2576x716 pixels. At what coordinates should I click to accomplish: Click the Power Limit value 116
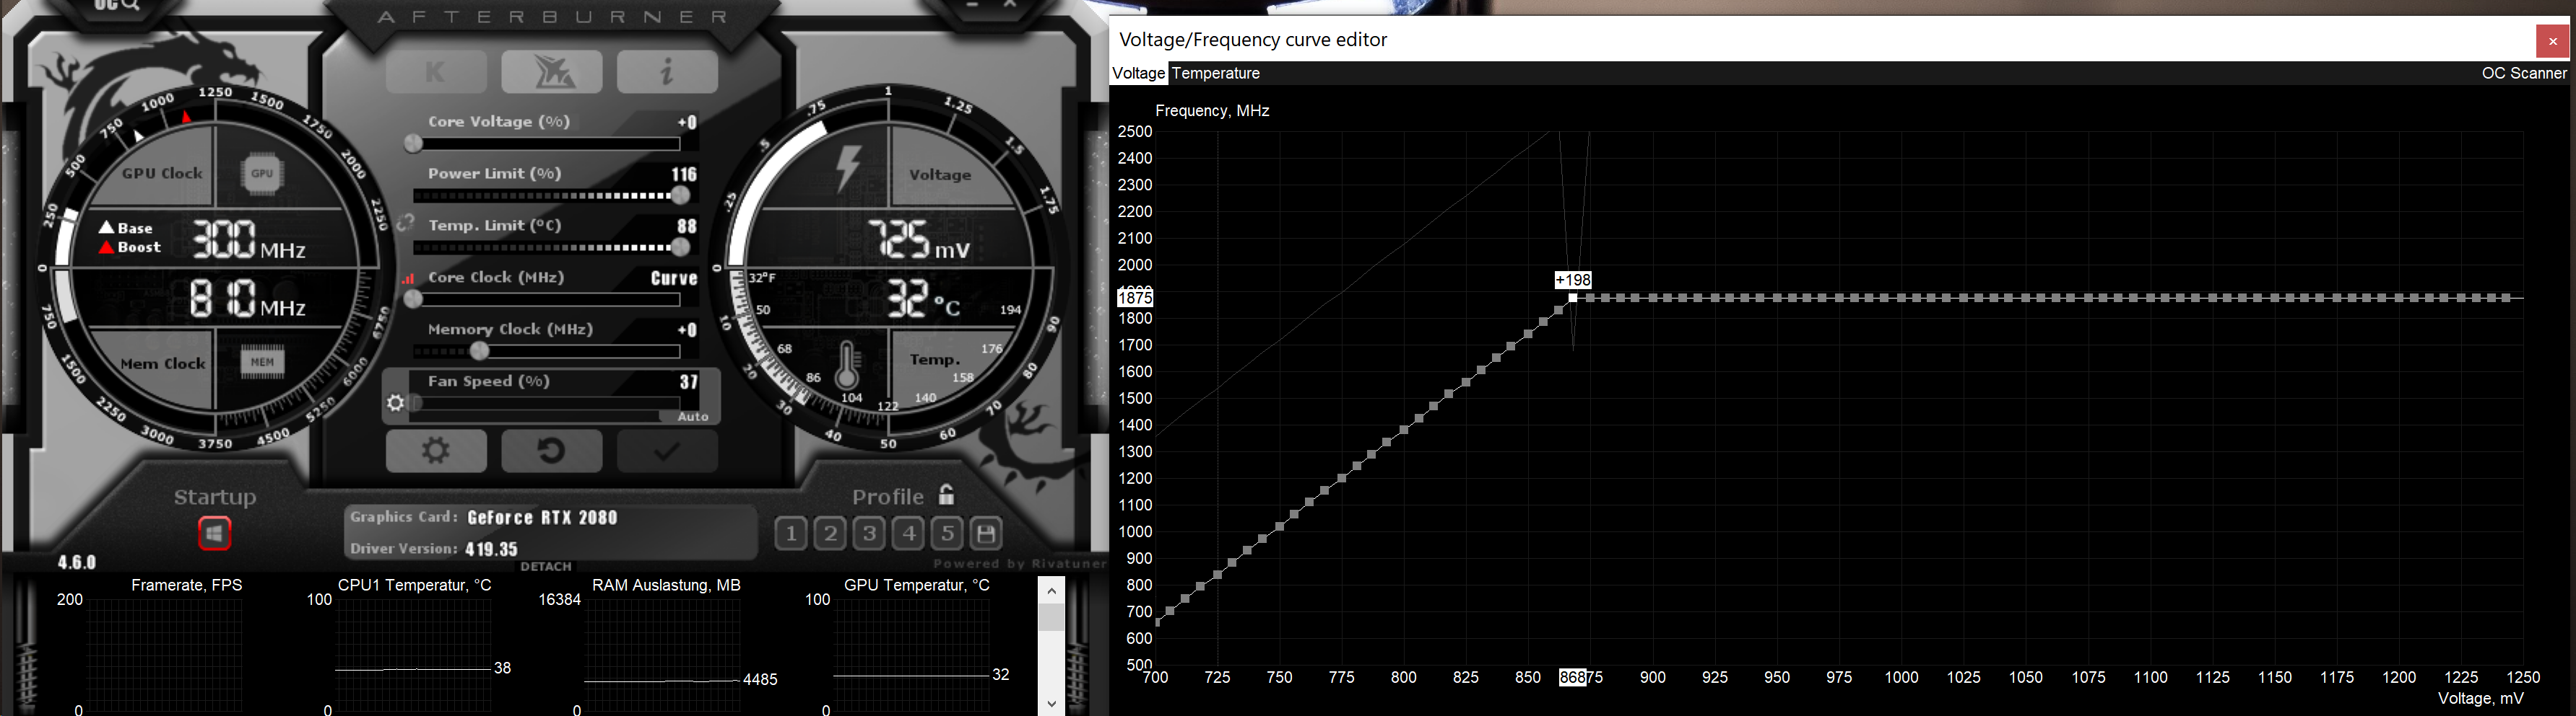(684, 174)
